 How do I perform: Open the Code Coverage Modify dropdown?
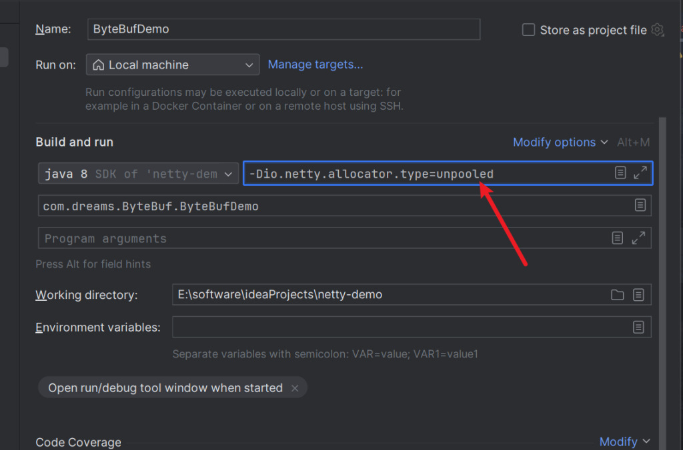[x=624, y=441]
